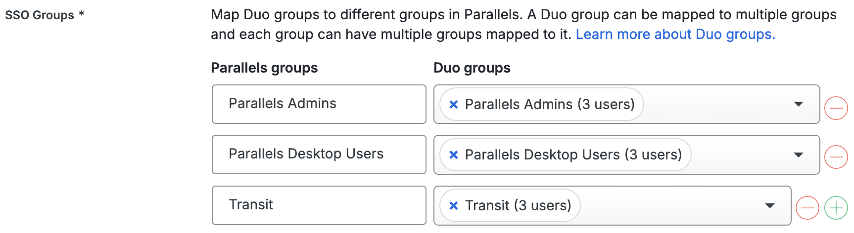Select the Parallels Admins (3 users) chip text
Screen dimensions: 854x233
tap(549, 105)
